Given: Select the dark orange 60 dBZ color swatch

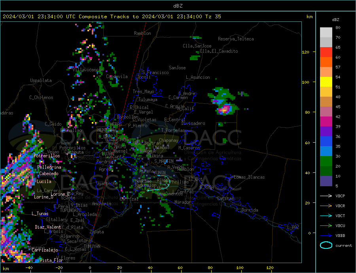Looking at the screenshot, I should (326, 62).
